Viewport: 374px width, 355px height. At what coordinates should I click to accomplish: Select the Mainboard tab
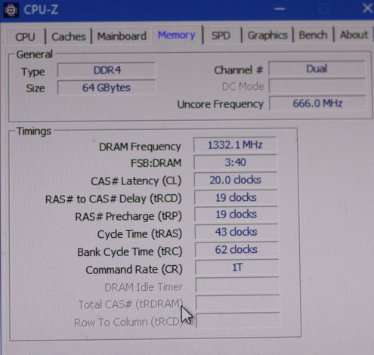click(x=122, y=36)
